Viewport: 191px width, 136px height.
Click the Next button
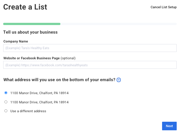tap(169, 126)
